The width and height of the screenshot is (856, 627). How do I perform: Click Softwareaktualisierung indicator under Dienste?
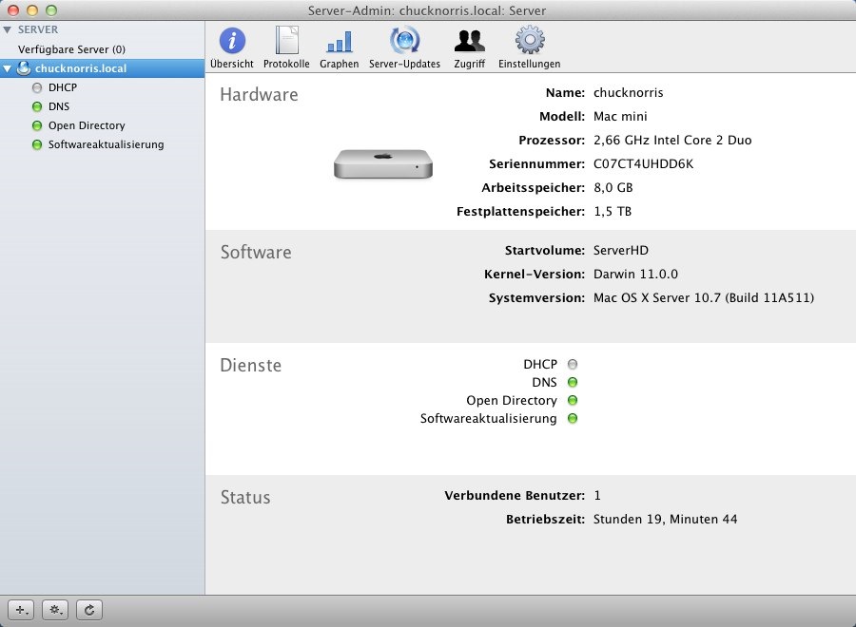pos(573,419)
